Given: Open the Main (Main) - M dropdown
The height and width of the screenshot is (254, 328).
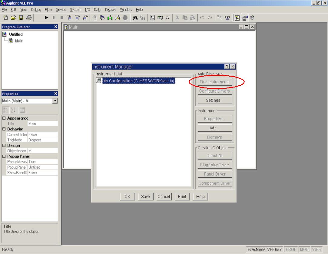Looking at the screenshot, I should pos(55,101).
